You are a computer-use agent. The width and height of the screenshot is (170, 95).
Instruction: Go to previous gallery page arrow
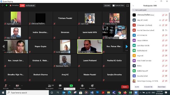3,46
